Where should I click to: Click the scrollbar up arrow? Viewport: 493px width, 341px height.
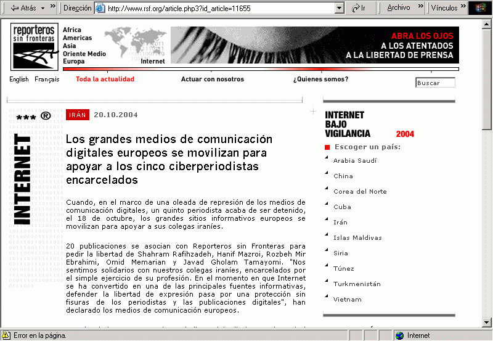487,24
